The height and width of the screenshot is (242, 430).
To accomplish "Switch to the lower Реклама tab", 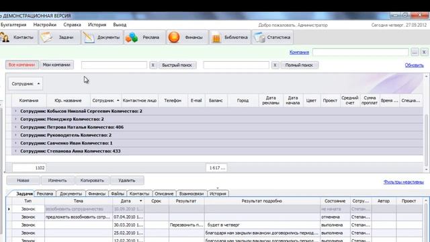I will pyautogui.click(x=45, y=194).
